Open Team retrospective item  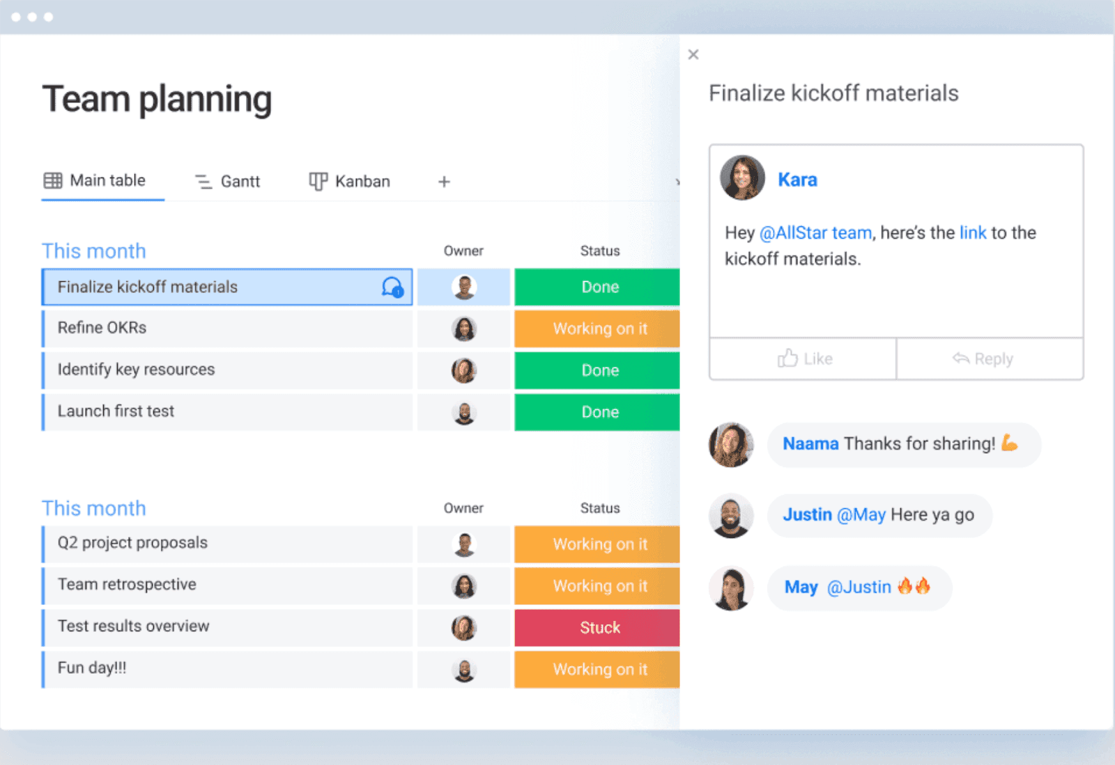click(227, 585)
